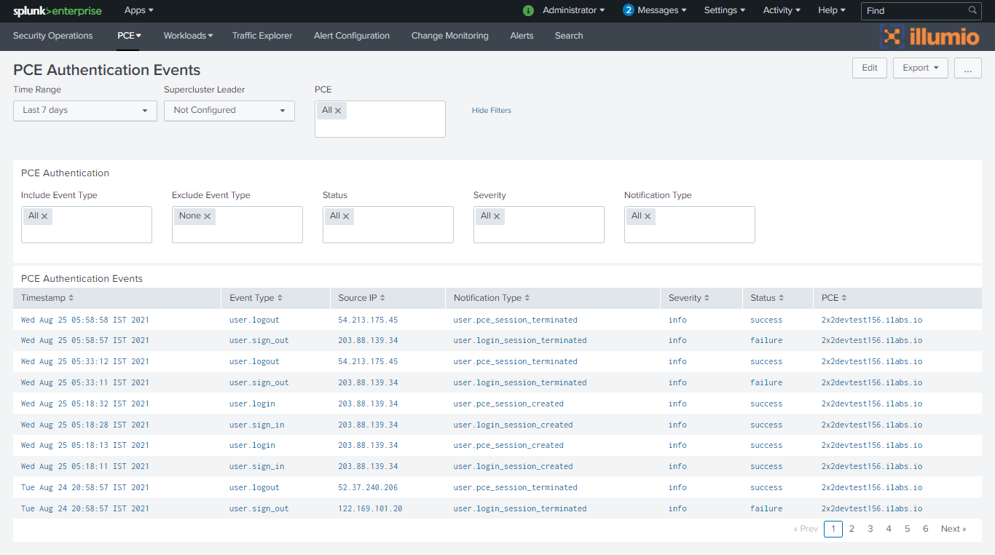Open the Activity dropdown
This screenshot has width=995, height=555.
point(782,10)
